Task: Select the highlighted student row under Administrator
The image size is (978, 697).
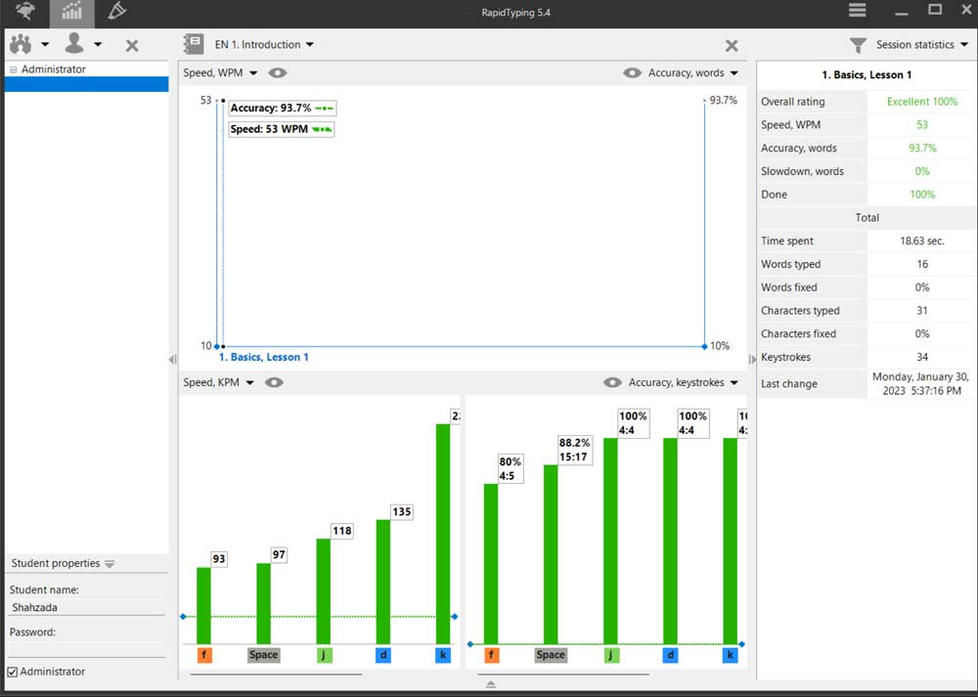Action: click(86, 84)
